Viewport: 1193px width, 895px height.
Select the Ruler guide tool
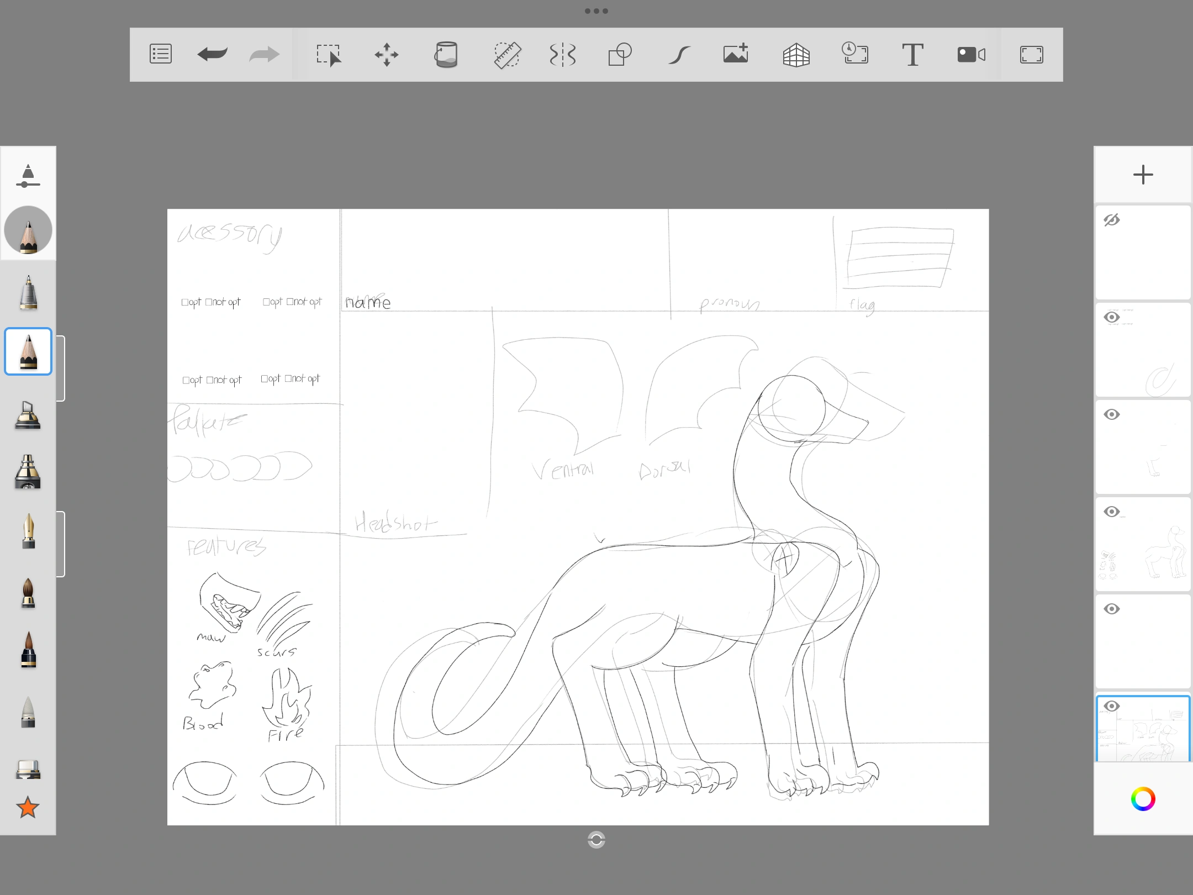508,54
